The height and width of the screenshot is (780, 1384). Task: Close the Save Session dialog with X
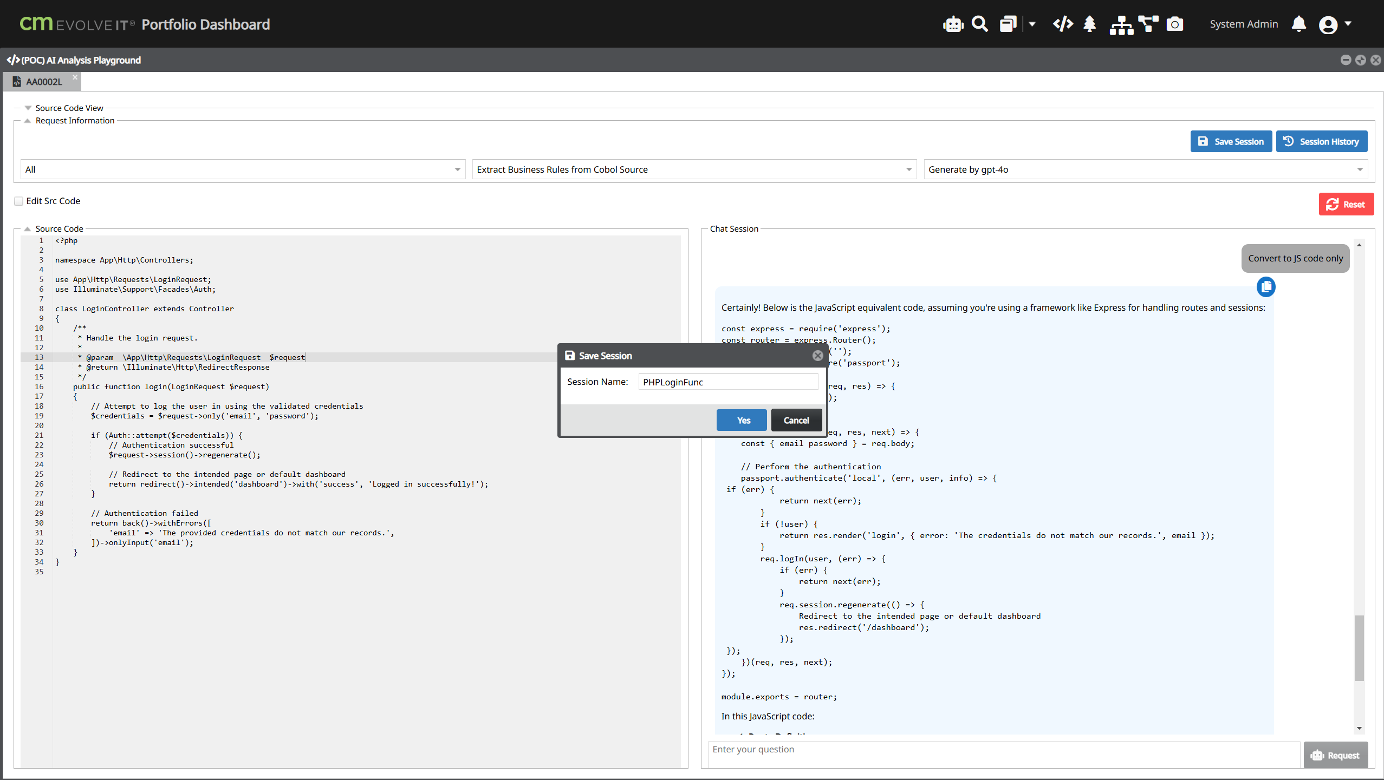(817, 356)
